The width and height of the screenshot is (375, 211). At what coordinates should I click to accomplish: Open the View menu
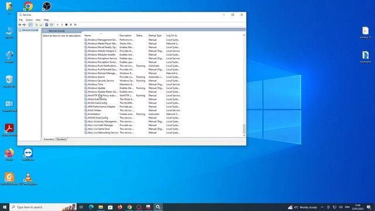(x=38, y=20)
